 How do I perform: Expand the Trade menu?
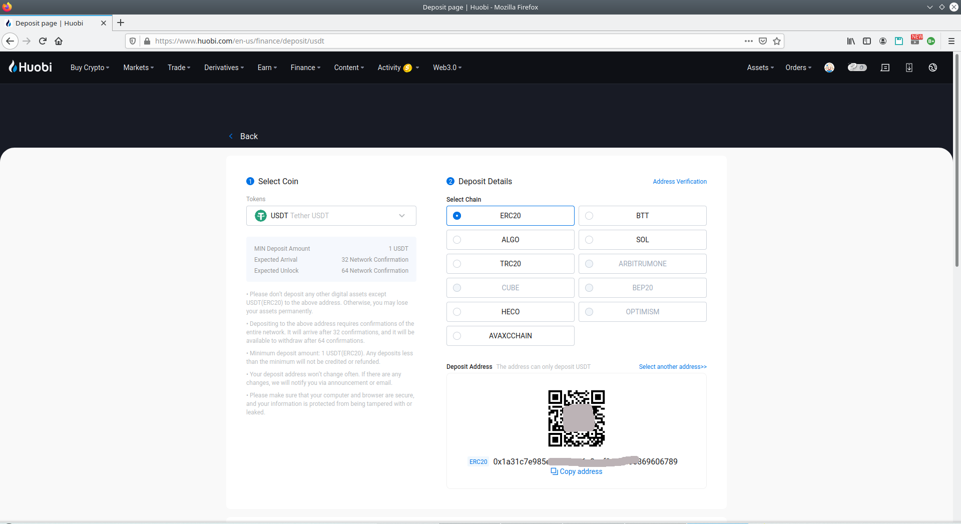point(179,68)
